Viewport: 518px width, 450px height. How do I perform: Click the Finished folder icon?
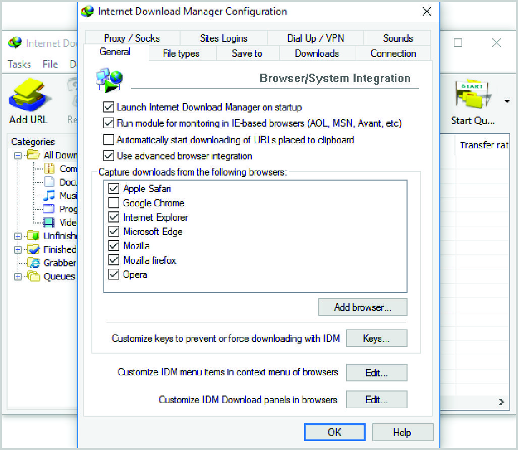click(33, 249)
